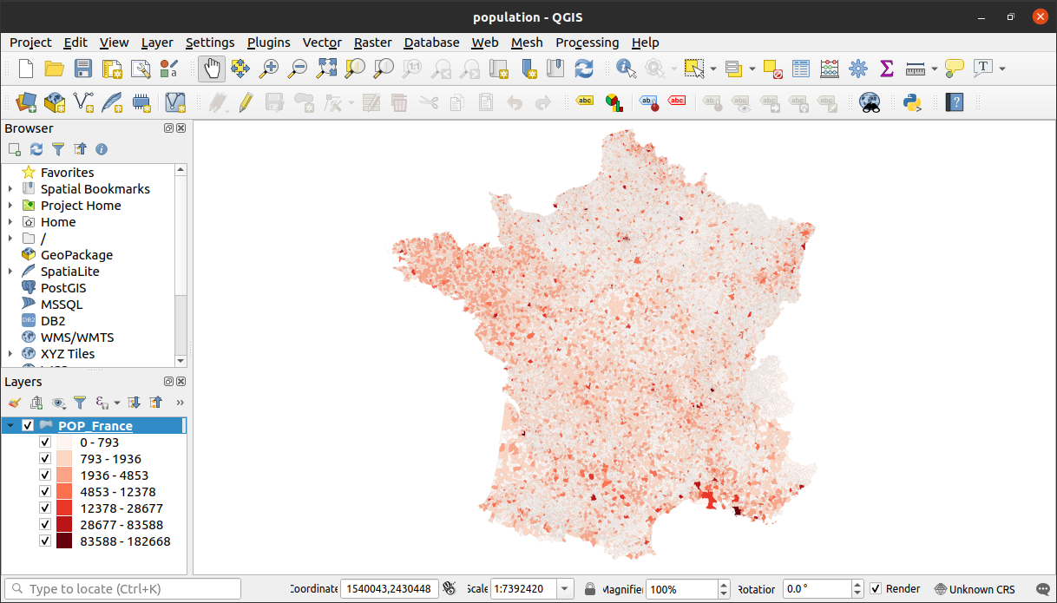Image resolution: width=1057 pixels, height=603 pixels.
Task: Disable the Render checkbox in status bar
Action: point(876,588)
